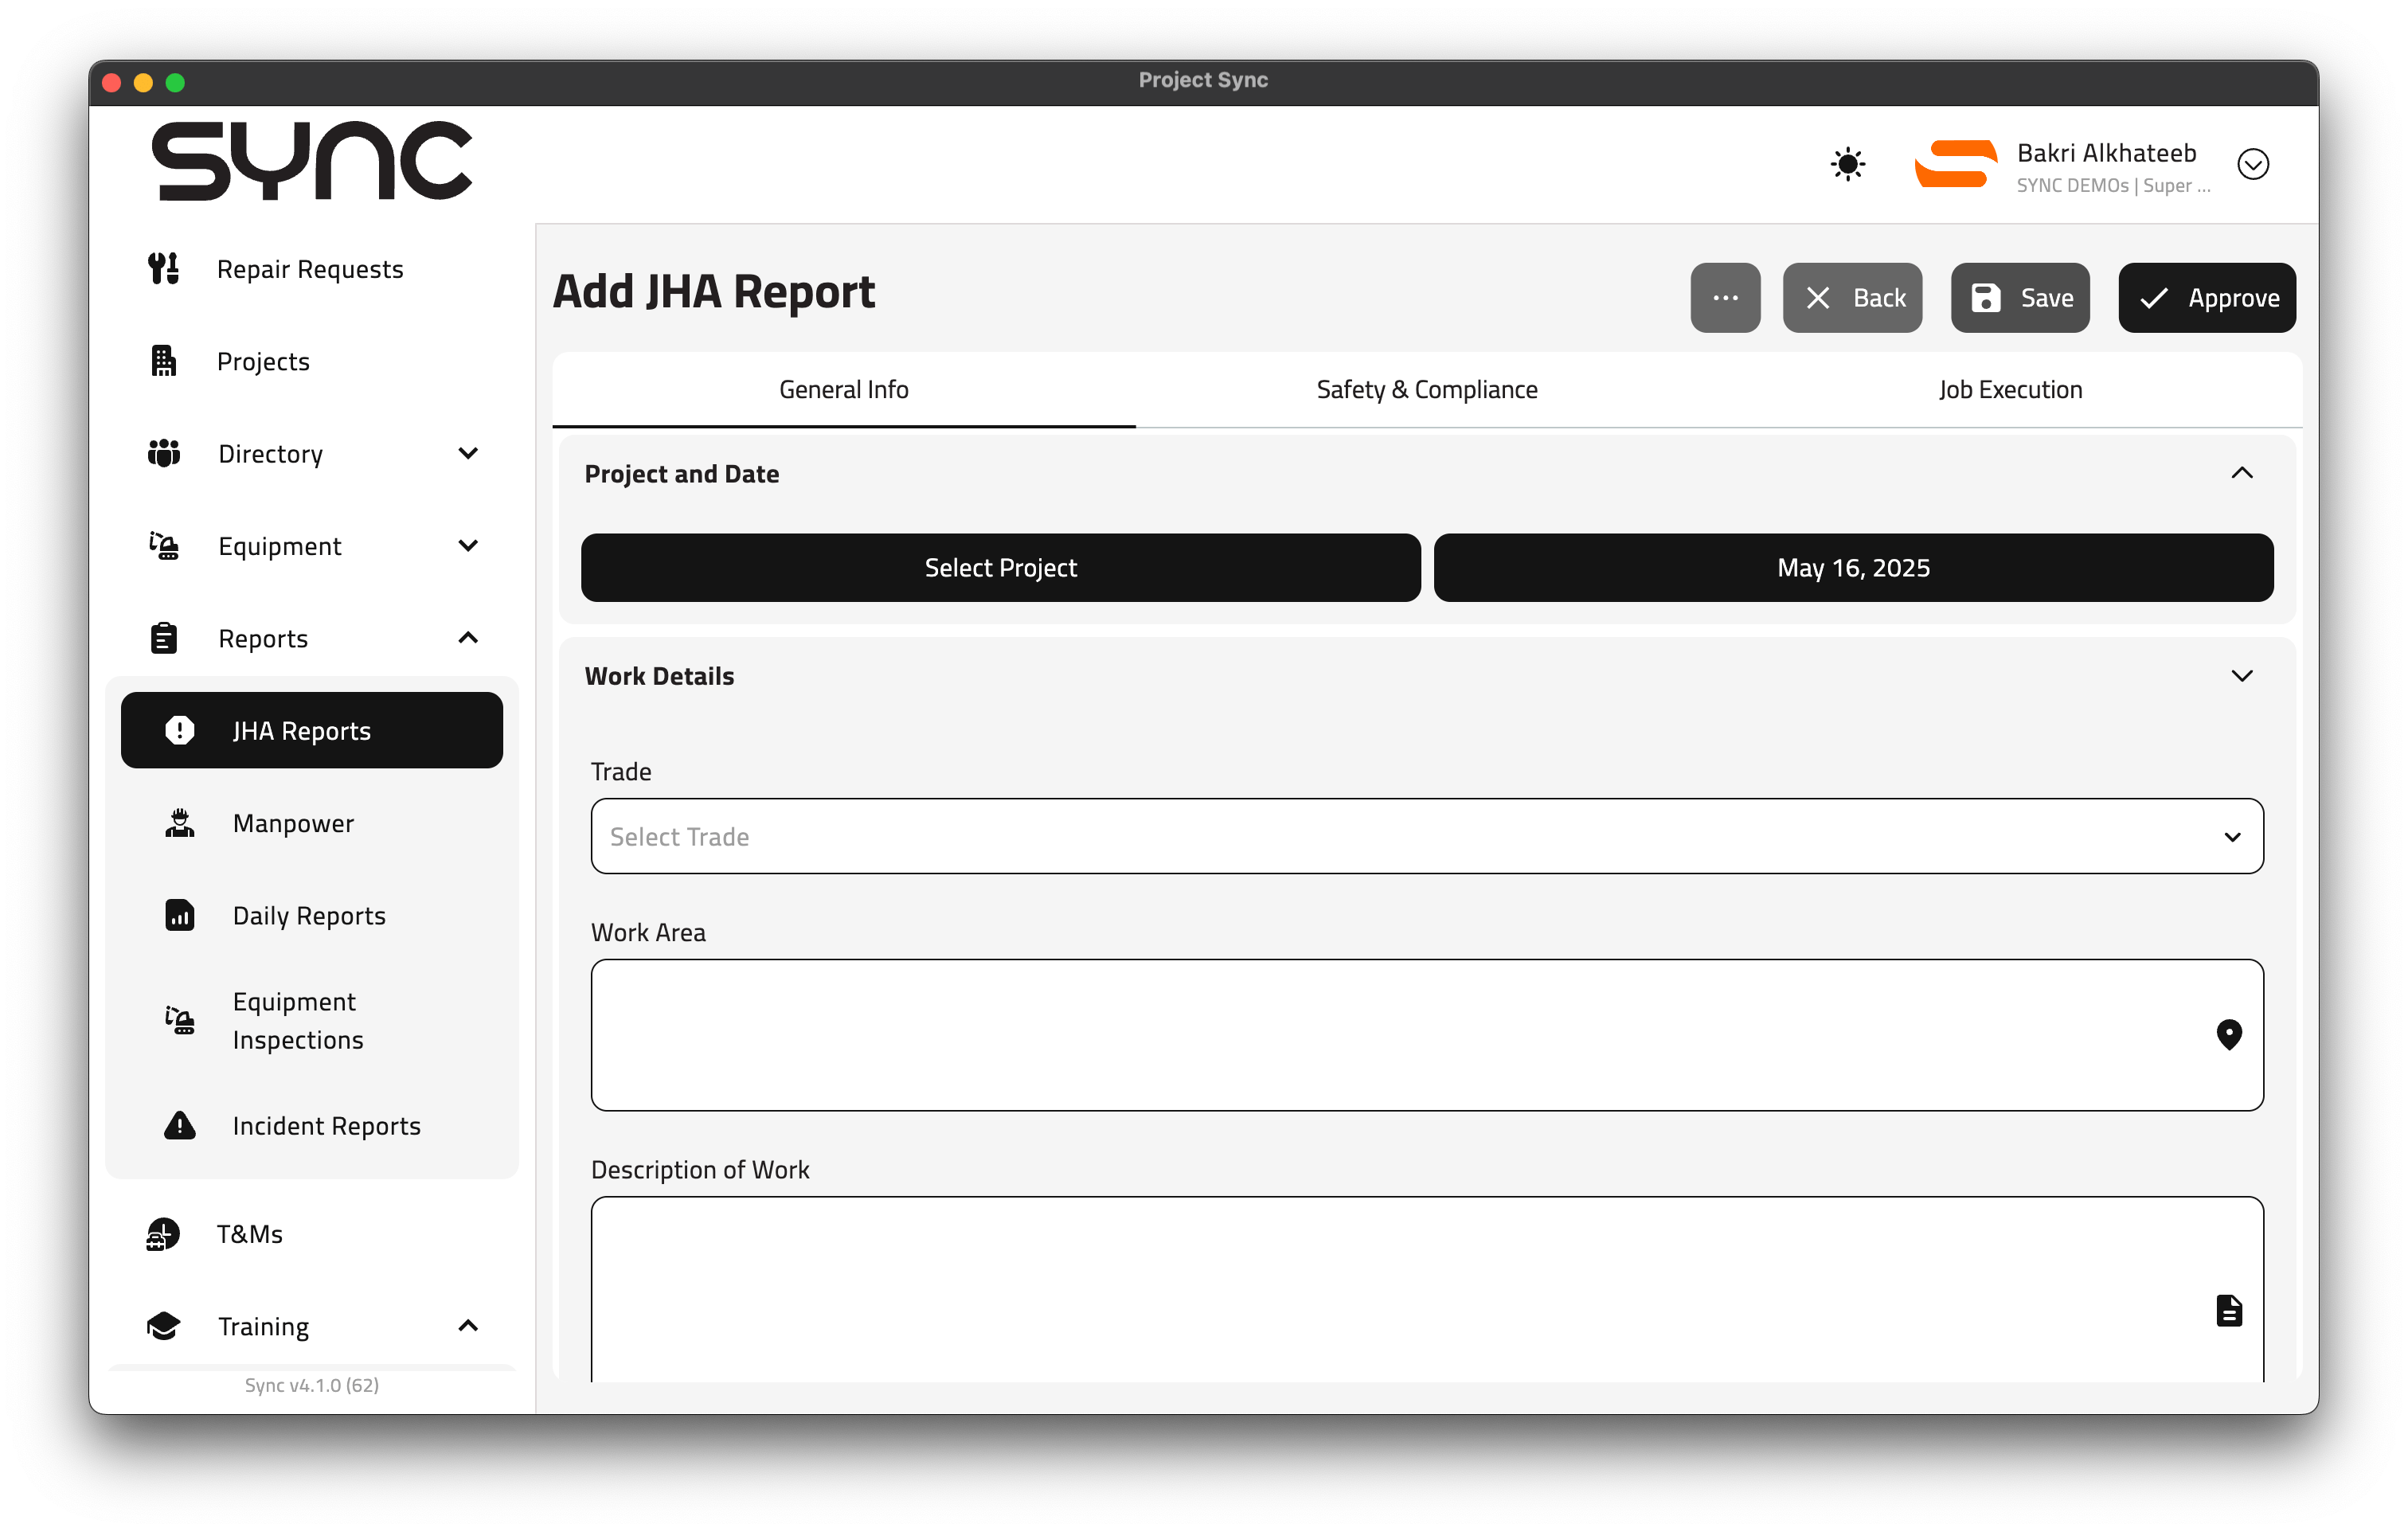Click the Manpower worker icon
The width and height of the screenshot is (2408, 1532).
(x=180, y=823)
